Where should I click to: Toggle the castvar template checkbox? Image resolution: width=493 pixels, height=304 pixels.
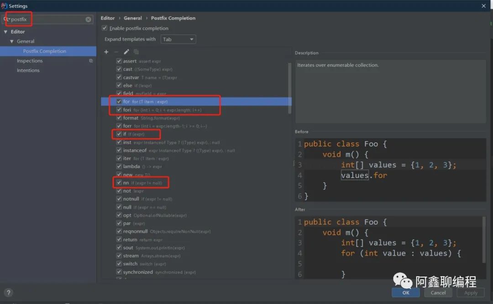pyautogui.click(x=119, y=77)
